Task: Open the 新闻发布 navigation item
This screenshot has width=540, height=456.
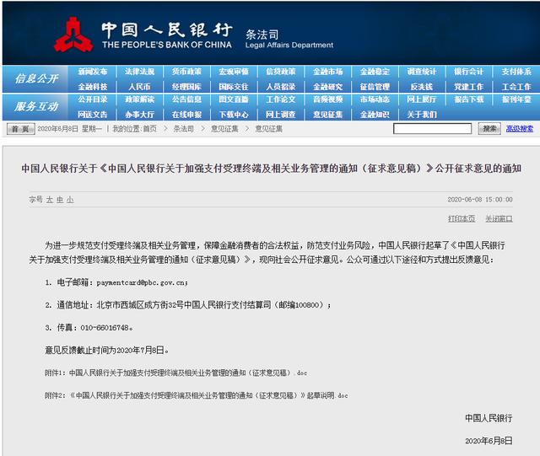Action: [x=93, y=72]
